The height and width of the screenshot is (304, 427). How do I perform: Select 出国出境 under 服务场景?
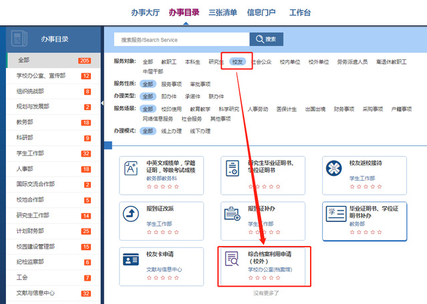pyautogui.click(x=315, y=109)
